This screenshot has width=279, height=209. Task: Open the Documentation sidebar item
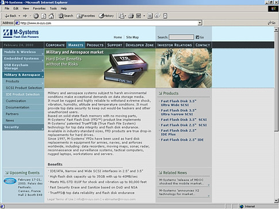pos(23,107)
